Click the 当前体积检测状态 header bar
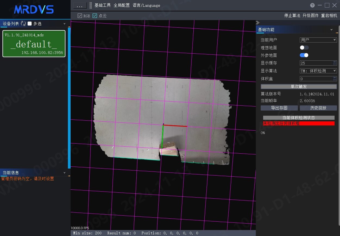Image resolution: width=340 pixels, height=236 pixels. [x=299, y=118]
